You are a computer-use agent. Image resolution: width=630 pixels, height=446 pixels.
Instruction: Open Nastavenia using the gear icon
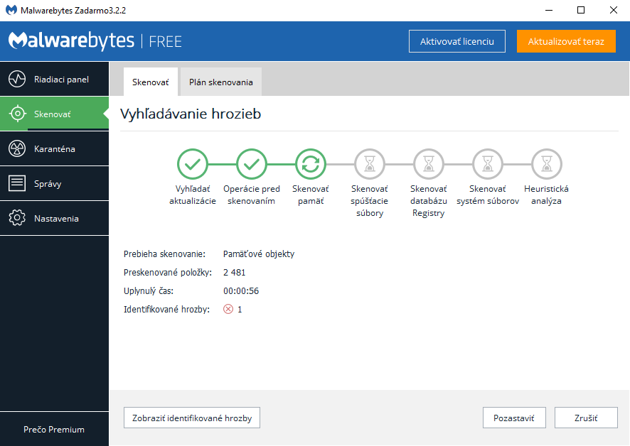(17, 218)
